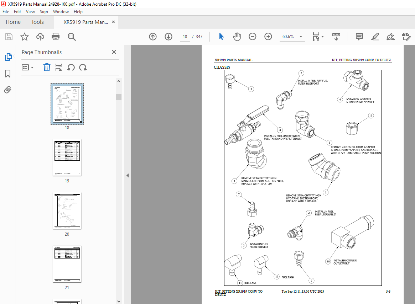Open thumbnails options dropdown menu

coord(27,67)
